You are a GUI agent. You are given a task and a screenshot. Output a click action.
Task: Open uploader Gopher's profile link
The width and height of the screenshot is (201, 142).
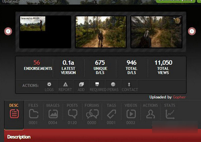point(179,97)
